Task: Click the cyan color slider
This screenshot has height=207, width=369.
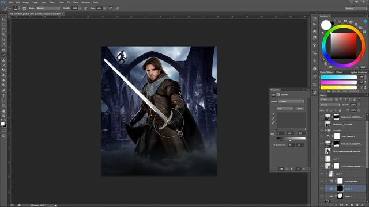Action: pyautogui.click(x=338, y=77)
